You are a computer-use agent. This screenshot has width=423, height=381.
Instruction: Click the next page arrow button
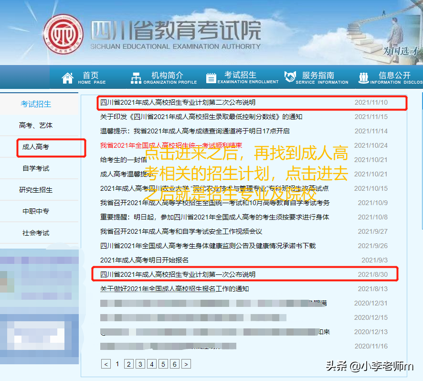[186, 364]
